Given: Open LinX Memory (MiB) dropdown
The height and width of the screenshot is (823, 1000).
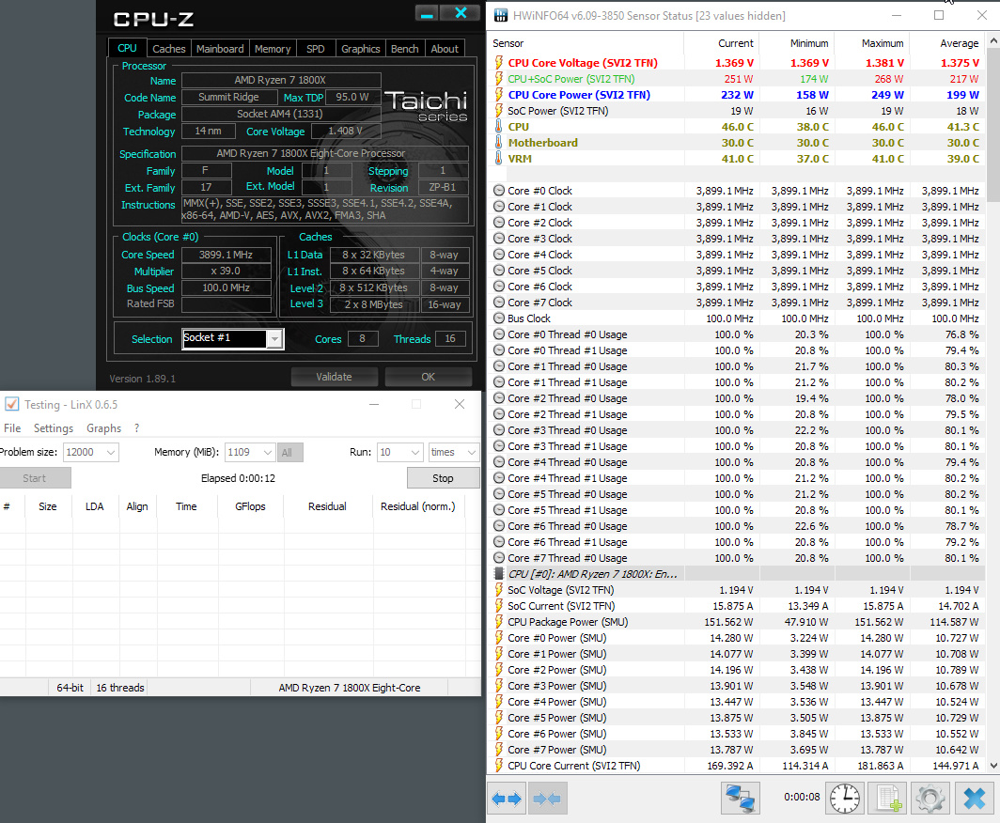Looking at the screenshot, I should (x=268, y=452).
